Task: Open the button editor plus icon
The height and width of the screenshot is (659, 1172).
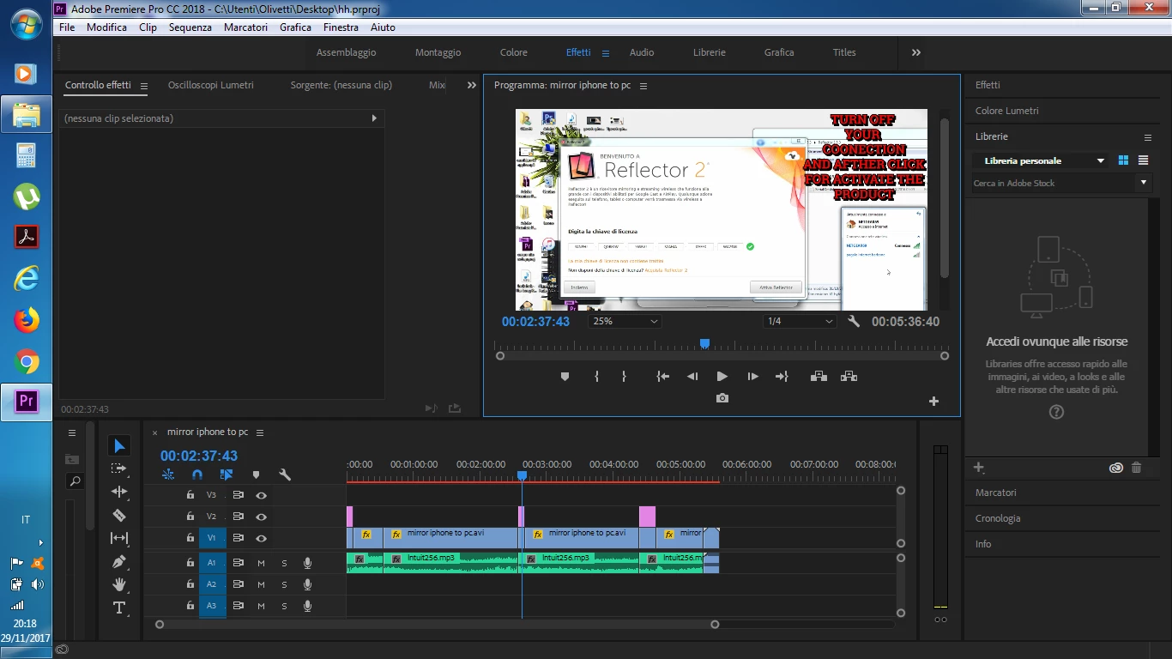Action: pos(933,401)
